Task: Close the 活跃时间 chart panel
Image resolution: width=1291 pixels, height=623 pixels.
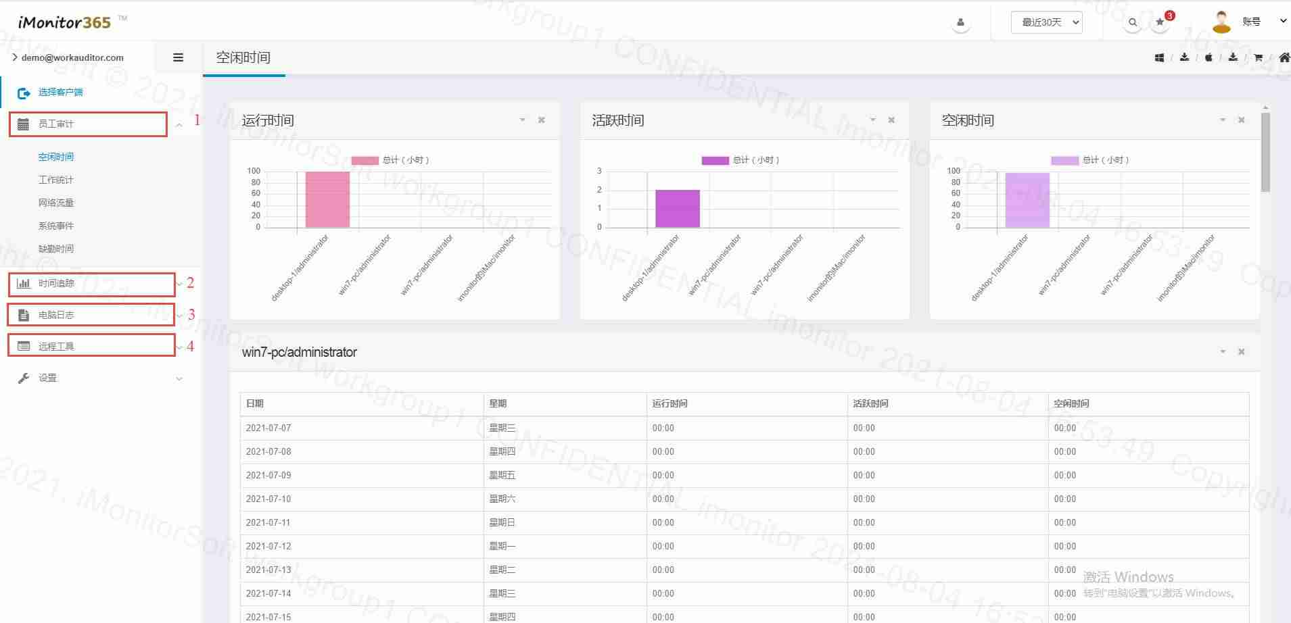Action: coord(891,120)
